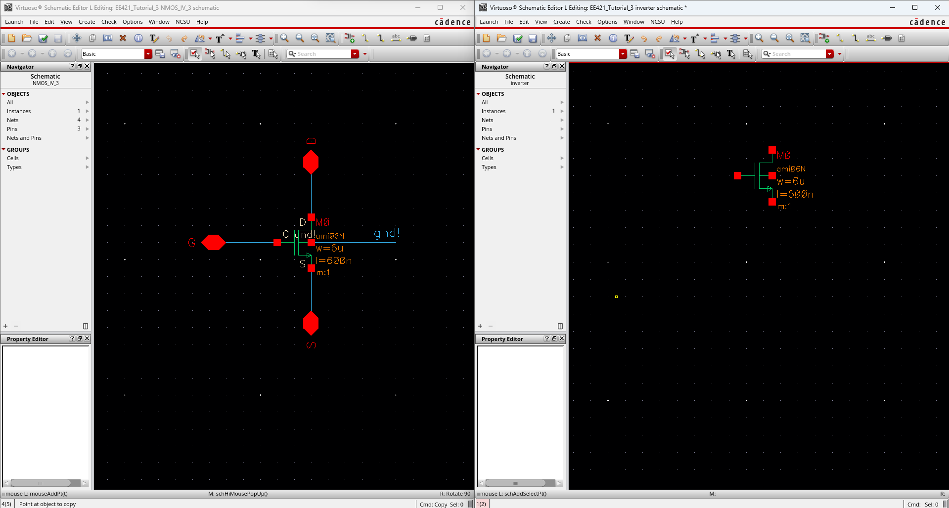Click the Delete X icon in NMOS_IV_3 window

coord(123,38)
